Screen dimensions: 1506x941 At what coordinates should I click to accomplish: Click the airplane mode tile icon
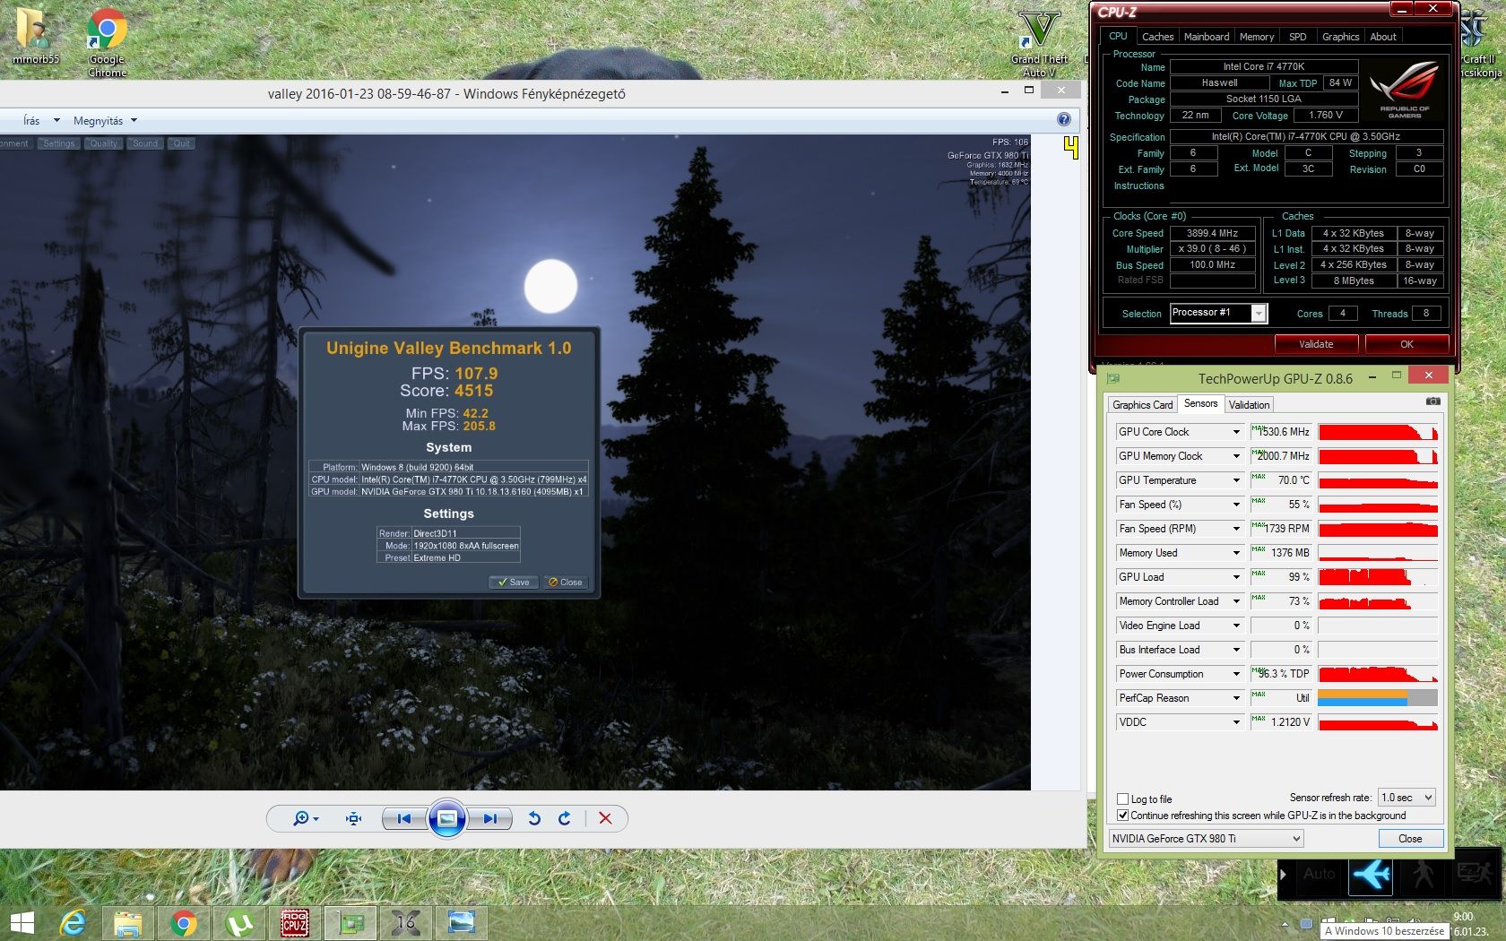(1372, 875)
